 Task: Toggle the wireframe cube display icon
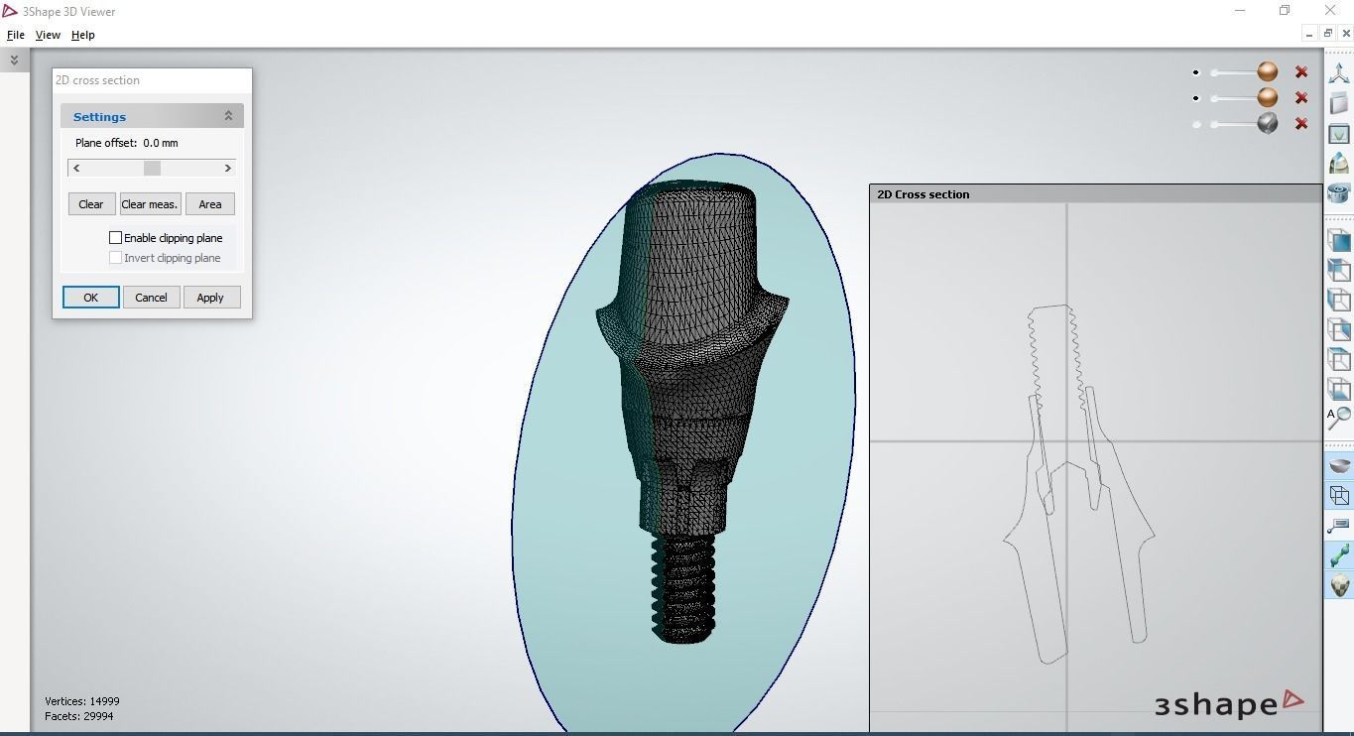pos(1339,495)
